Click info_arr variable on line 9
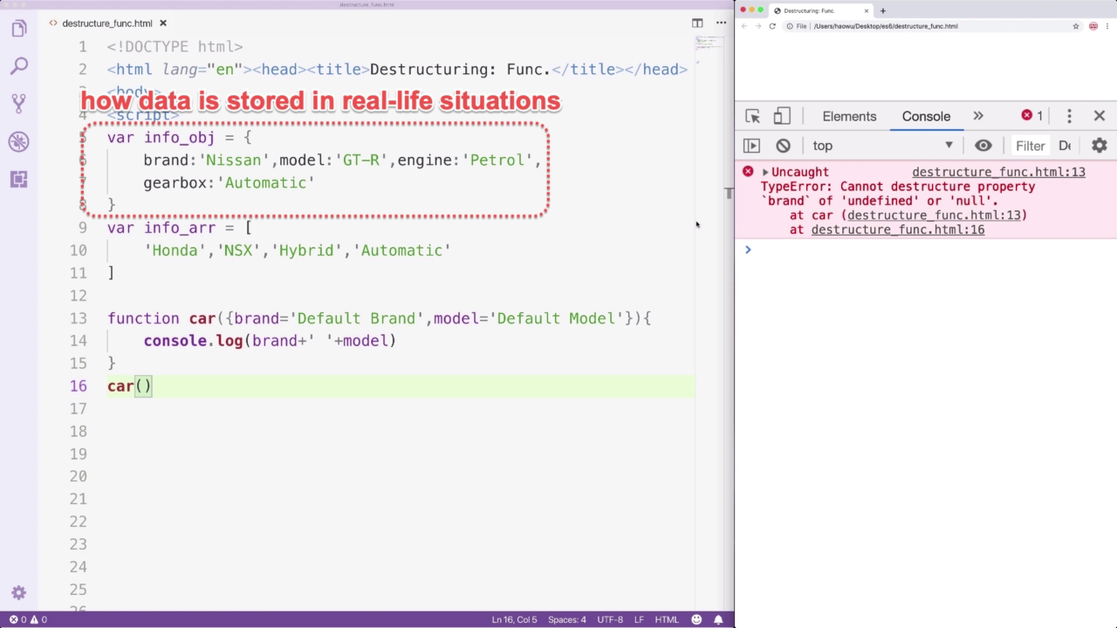The height and width of the screenshot is (628, 1117). [x=180, y=228]
